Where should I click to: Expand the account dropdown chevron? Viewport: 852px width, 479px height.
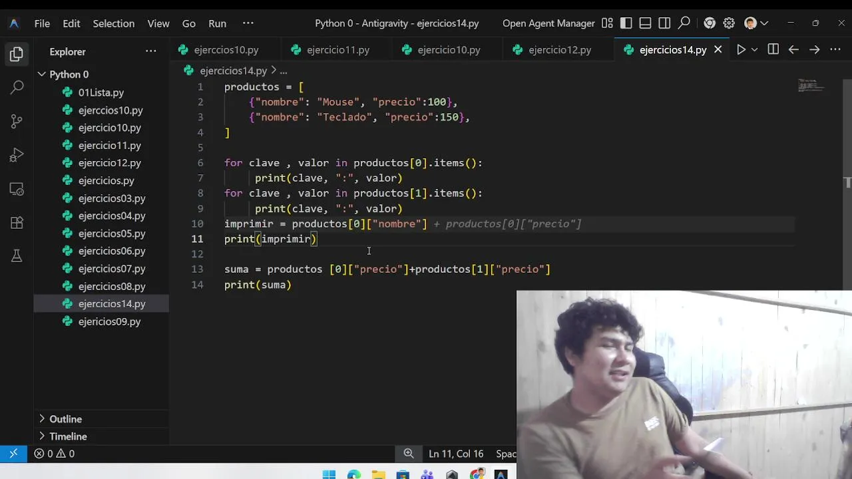point(764,23)
